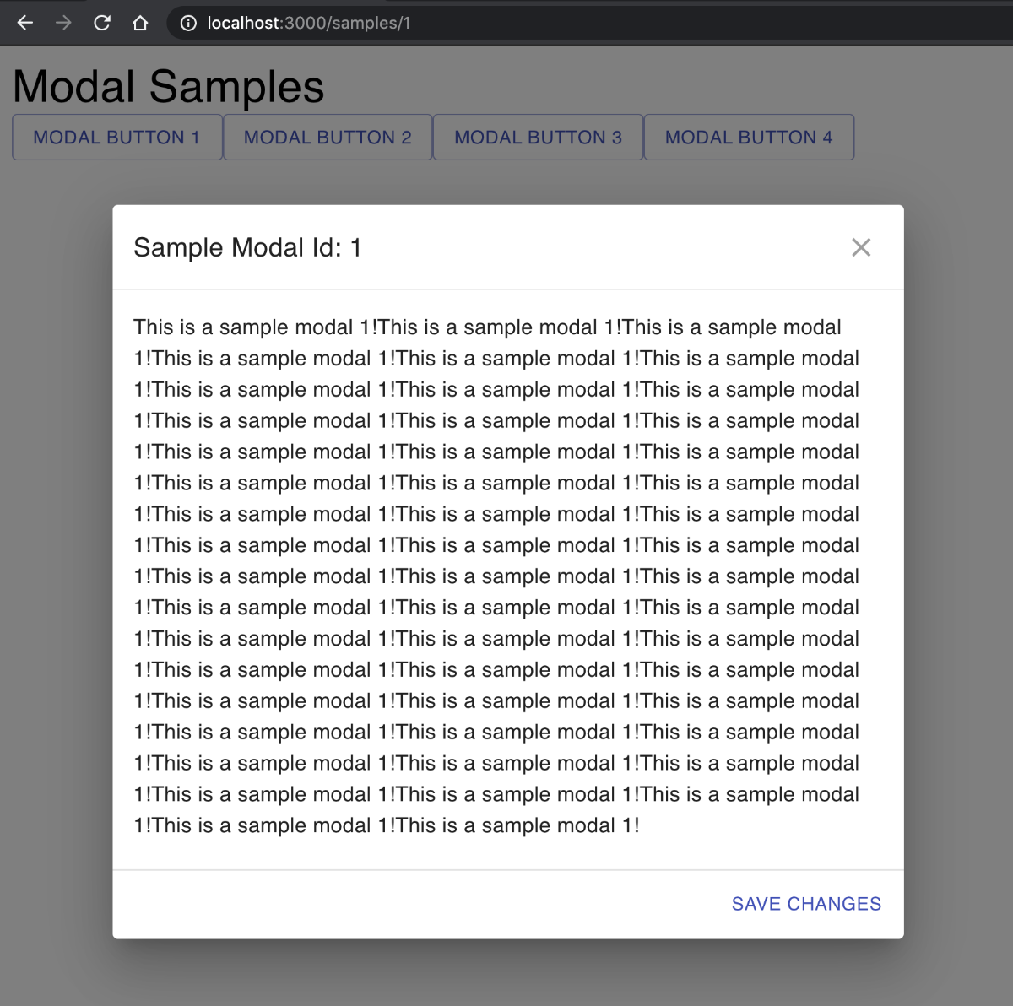
Task: Click the first line of modal paragraph
Action: (x=487, y=327)
